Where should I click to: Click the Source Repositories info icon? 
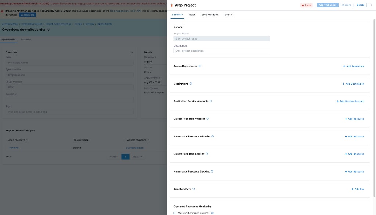tap(199, 66)
